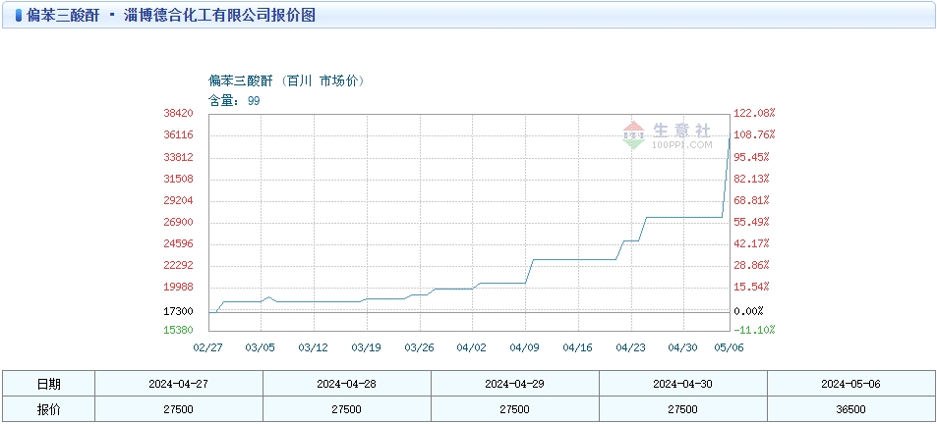
Task: Select the 2024-04-28 date cell
Action: [x=347, y=384]
